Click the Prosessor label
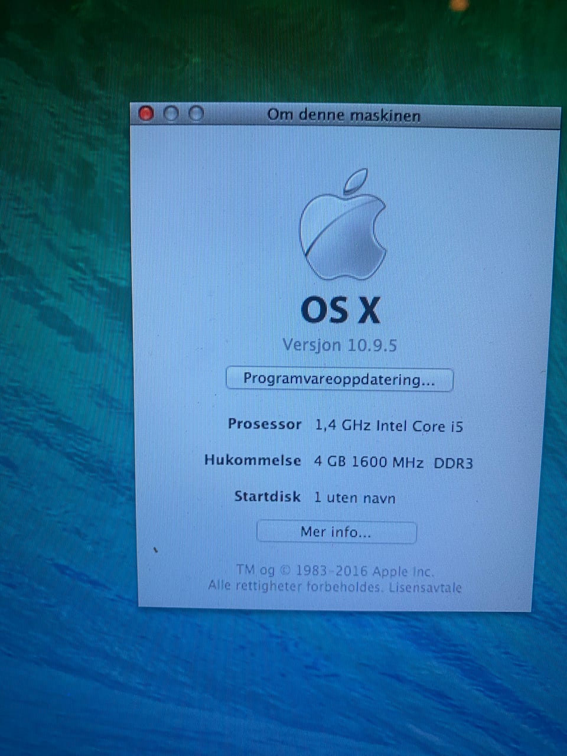Screen dimensions: 567x756 point(265,424)
